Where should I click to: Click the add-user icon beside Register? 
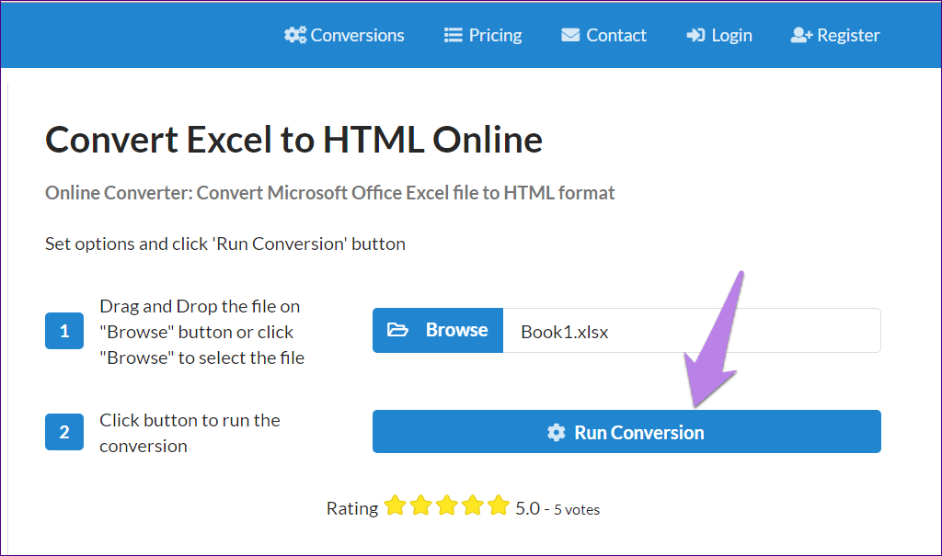pos(801,35)
